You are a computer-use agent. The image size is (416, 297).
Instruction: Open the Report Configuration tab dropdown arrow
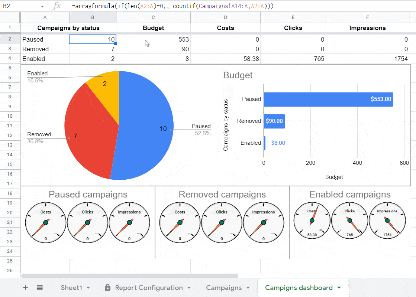[189, 288]
